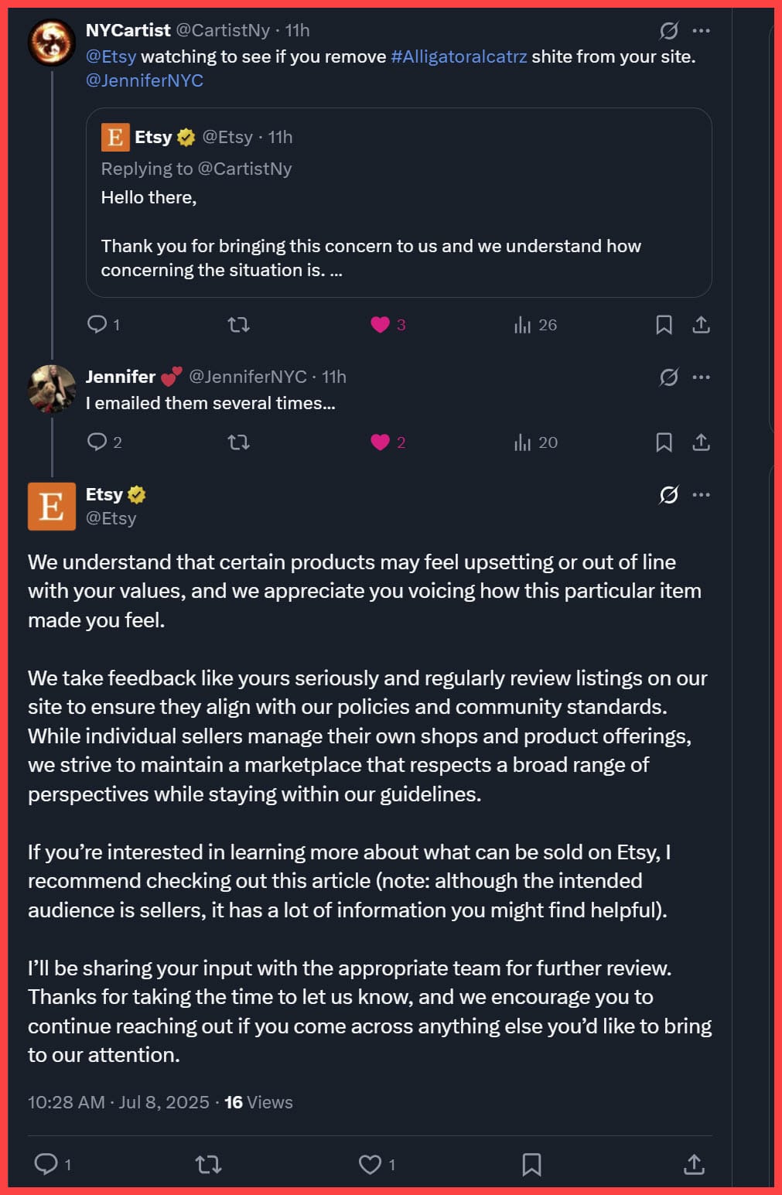The image size is (782, 1195).
Task: Reply to Jennifer's tweet
Action: [x=97, y=442]
